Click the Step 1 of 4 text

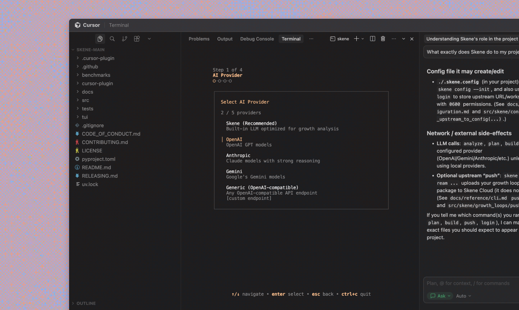pos(227,70)
